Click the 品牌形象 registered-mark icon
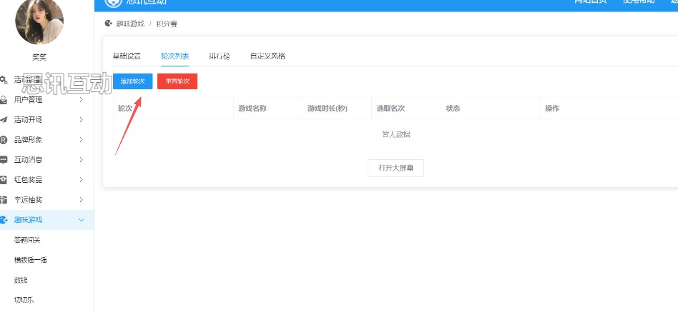This screenshot has height=312, width=678. (4, 139)
